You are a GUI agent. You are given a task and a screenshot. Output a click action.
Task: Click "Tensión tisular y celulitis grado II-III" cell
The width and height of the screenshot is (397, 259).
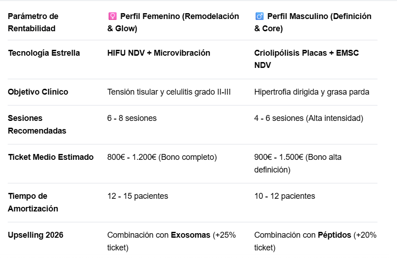(169, 92)
